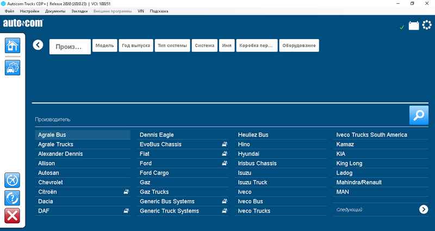
Task: Exit with red X sidebar icon
Action: (12, 216)
